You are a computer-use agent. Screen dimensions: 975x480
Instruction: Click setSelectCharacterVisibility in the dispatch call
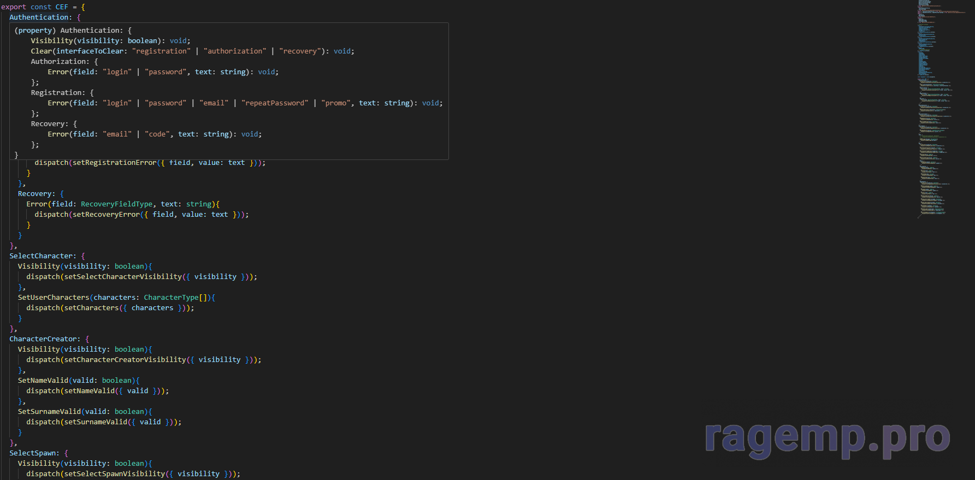click(x=123, y=277)
